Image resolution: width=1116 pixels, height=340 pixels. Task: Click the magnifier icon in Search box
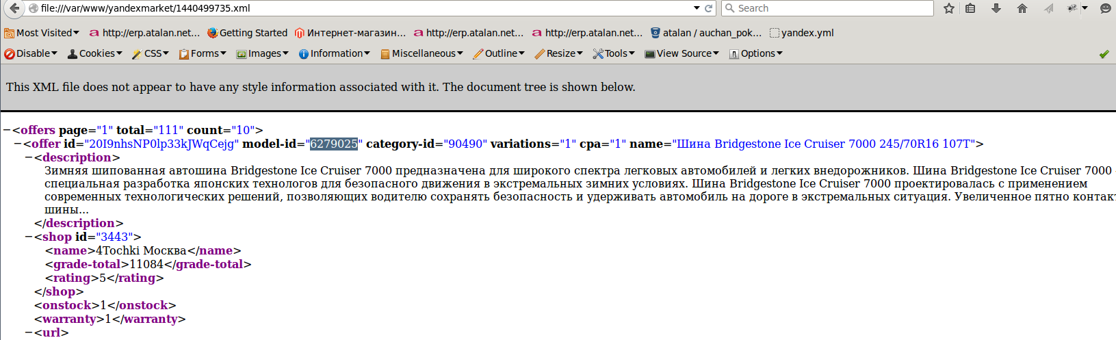pyautogui.click(x=729, y=8)
